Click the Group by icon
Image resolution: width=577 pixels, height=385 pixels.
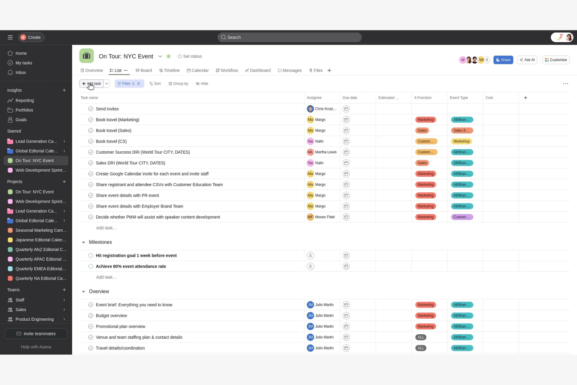click(171, 83)
